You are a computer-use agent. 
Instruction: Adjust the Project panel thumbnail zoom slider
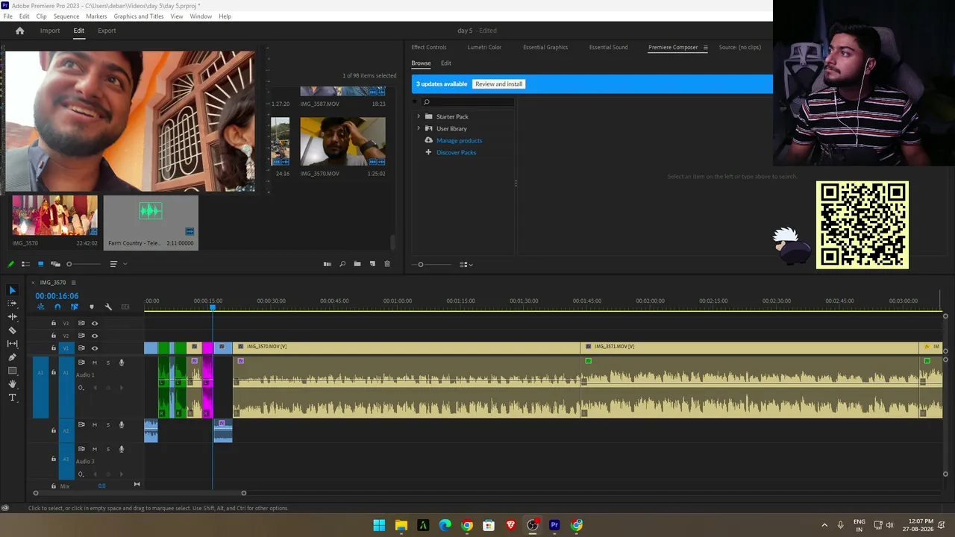[x=84, y=264]
